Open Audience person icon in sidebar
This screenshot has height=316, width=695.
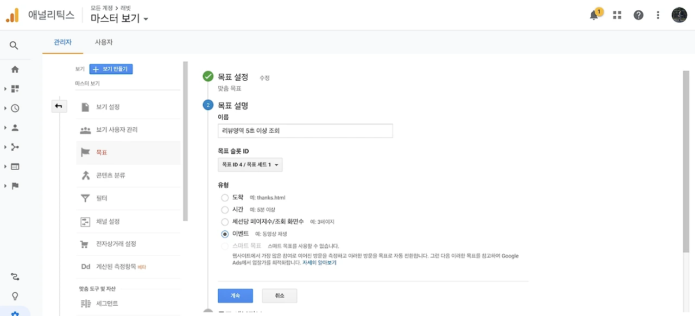(x=15, y=127)
